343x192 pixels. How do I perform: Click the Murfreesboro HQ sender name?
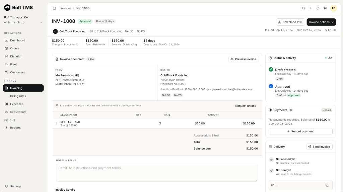(67, 75)
